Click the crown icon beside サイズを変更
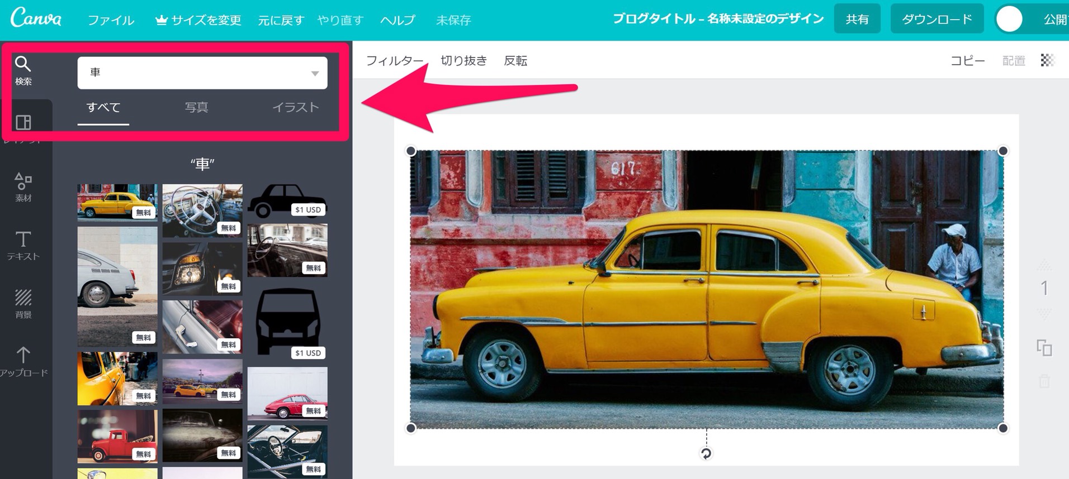 point(162,20)
